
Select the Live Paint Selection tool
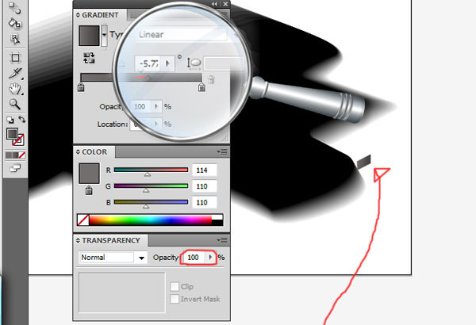pyautogui.click(x=14, y=39)
